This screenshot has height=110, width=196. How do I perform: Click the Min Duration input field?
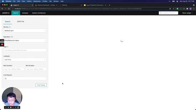tap(36, 69)
